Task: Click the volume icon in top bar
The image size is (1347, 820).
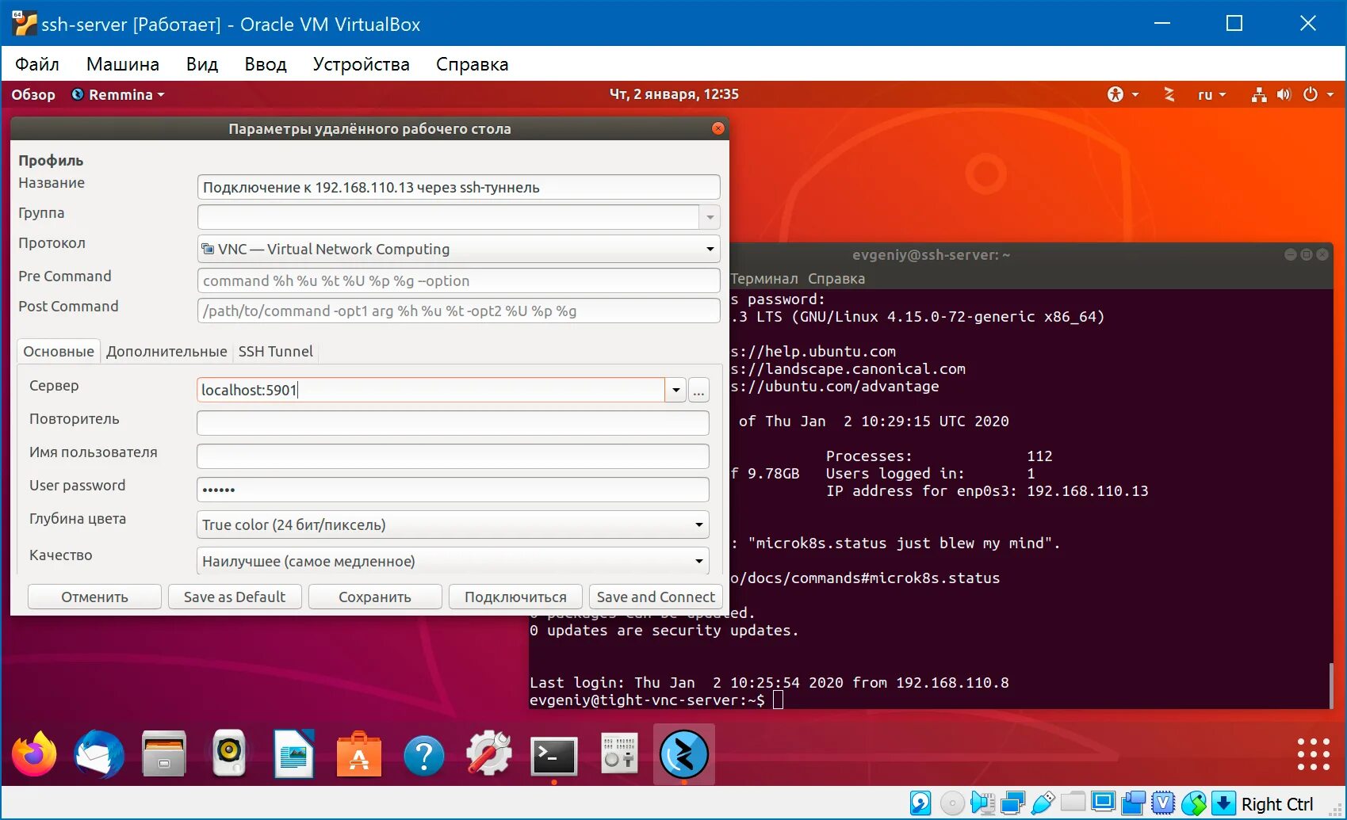Action: point(1284,94)
